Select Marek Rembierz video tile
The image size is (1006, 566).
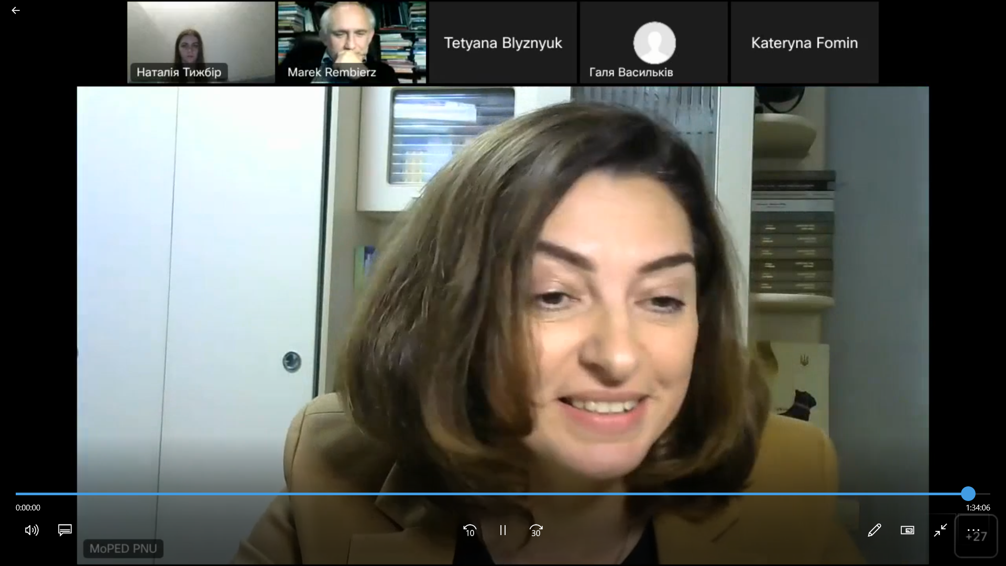tap(352, 42)
